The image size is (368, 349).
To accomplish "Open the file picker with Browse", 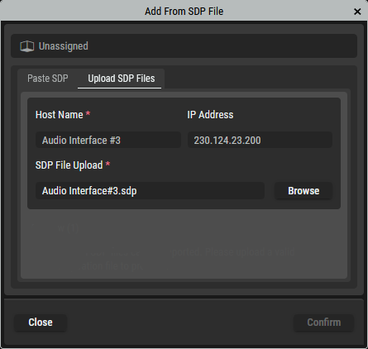I will [303, 191].
